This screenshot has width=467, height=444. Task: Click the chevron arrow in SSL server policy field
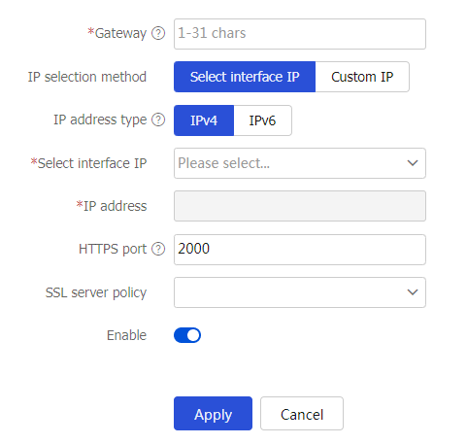click(413, 292)
